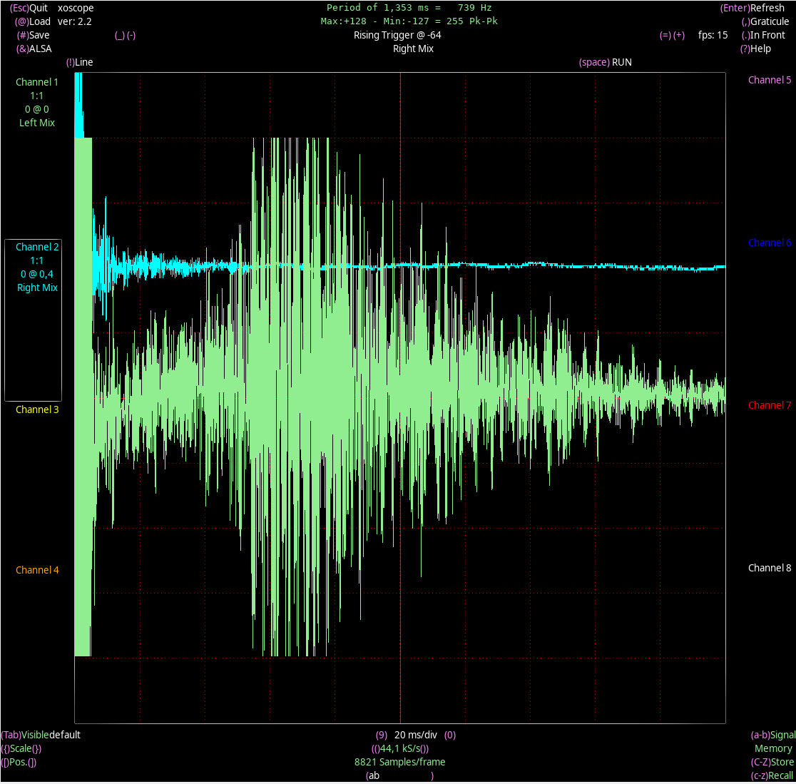This screenshot has height=784, width=796.
Task: Click the 20 ms/div time base value
Action: [x=416, y=735]
